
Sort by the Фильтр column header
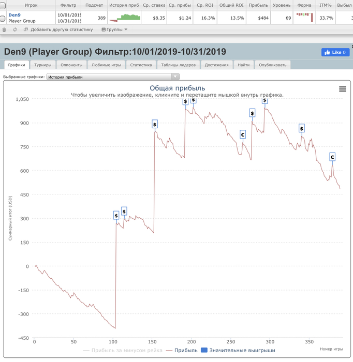68,5
